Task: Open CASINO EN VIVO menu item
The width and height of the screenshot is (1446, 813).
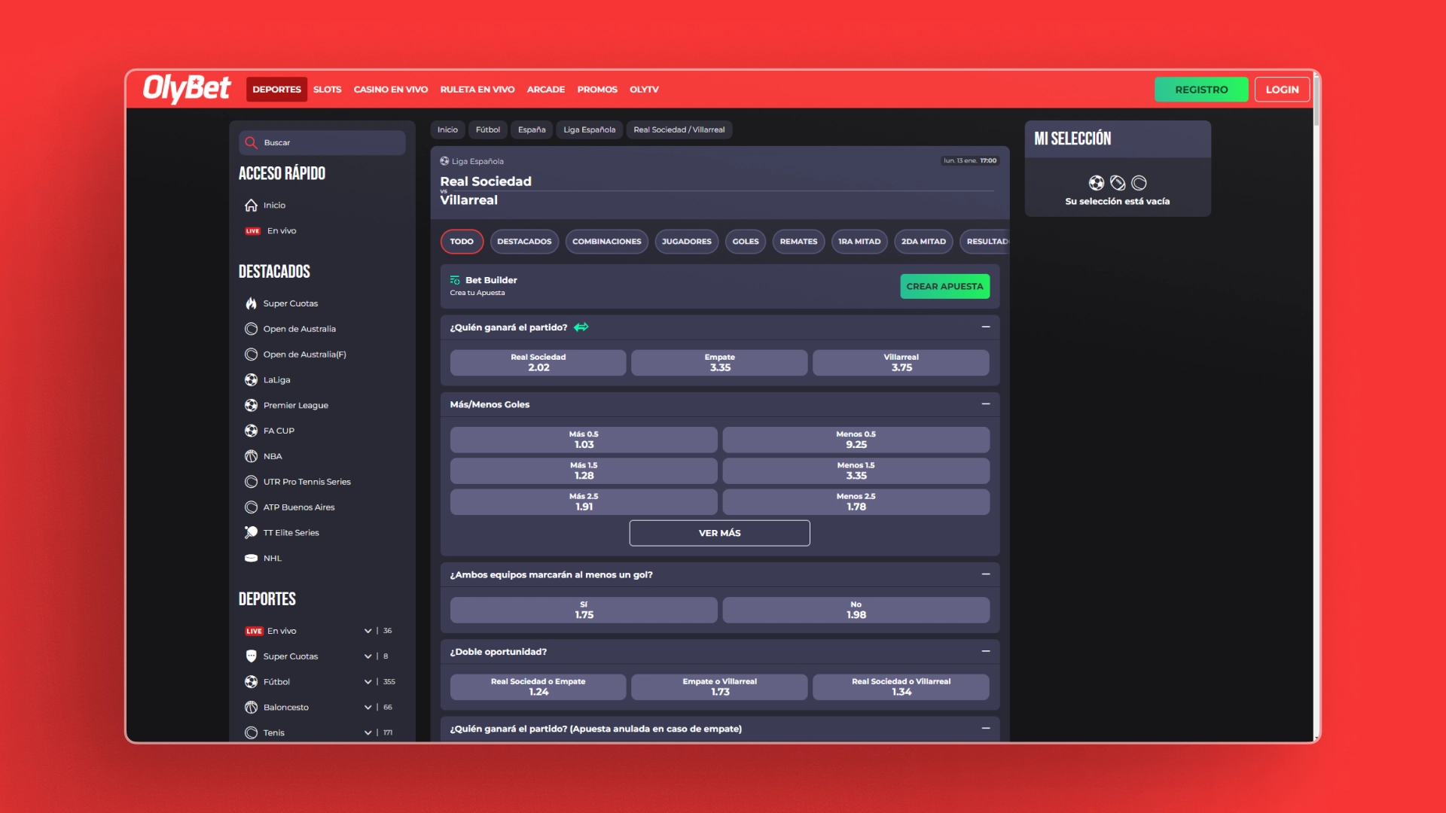Action: (390, 90)
